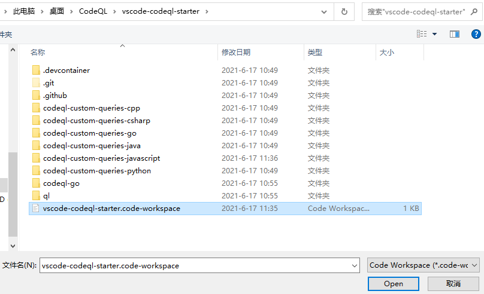Image resolution: width=484 pixels, height=294 pixels.
Task: Select codeql-custom-queries-cpp folder name
Action: pos(92,108)
